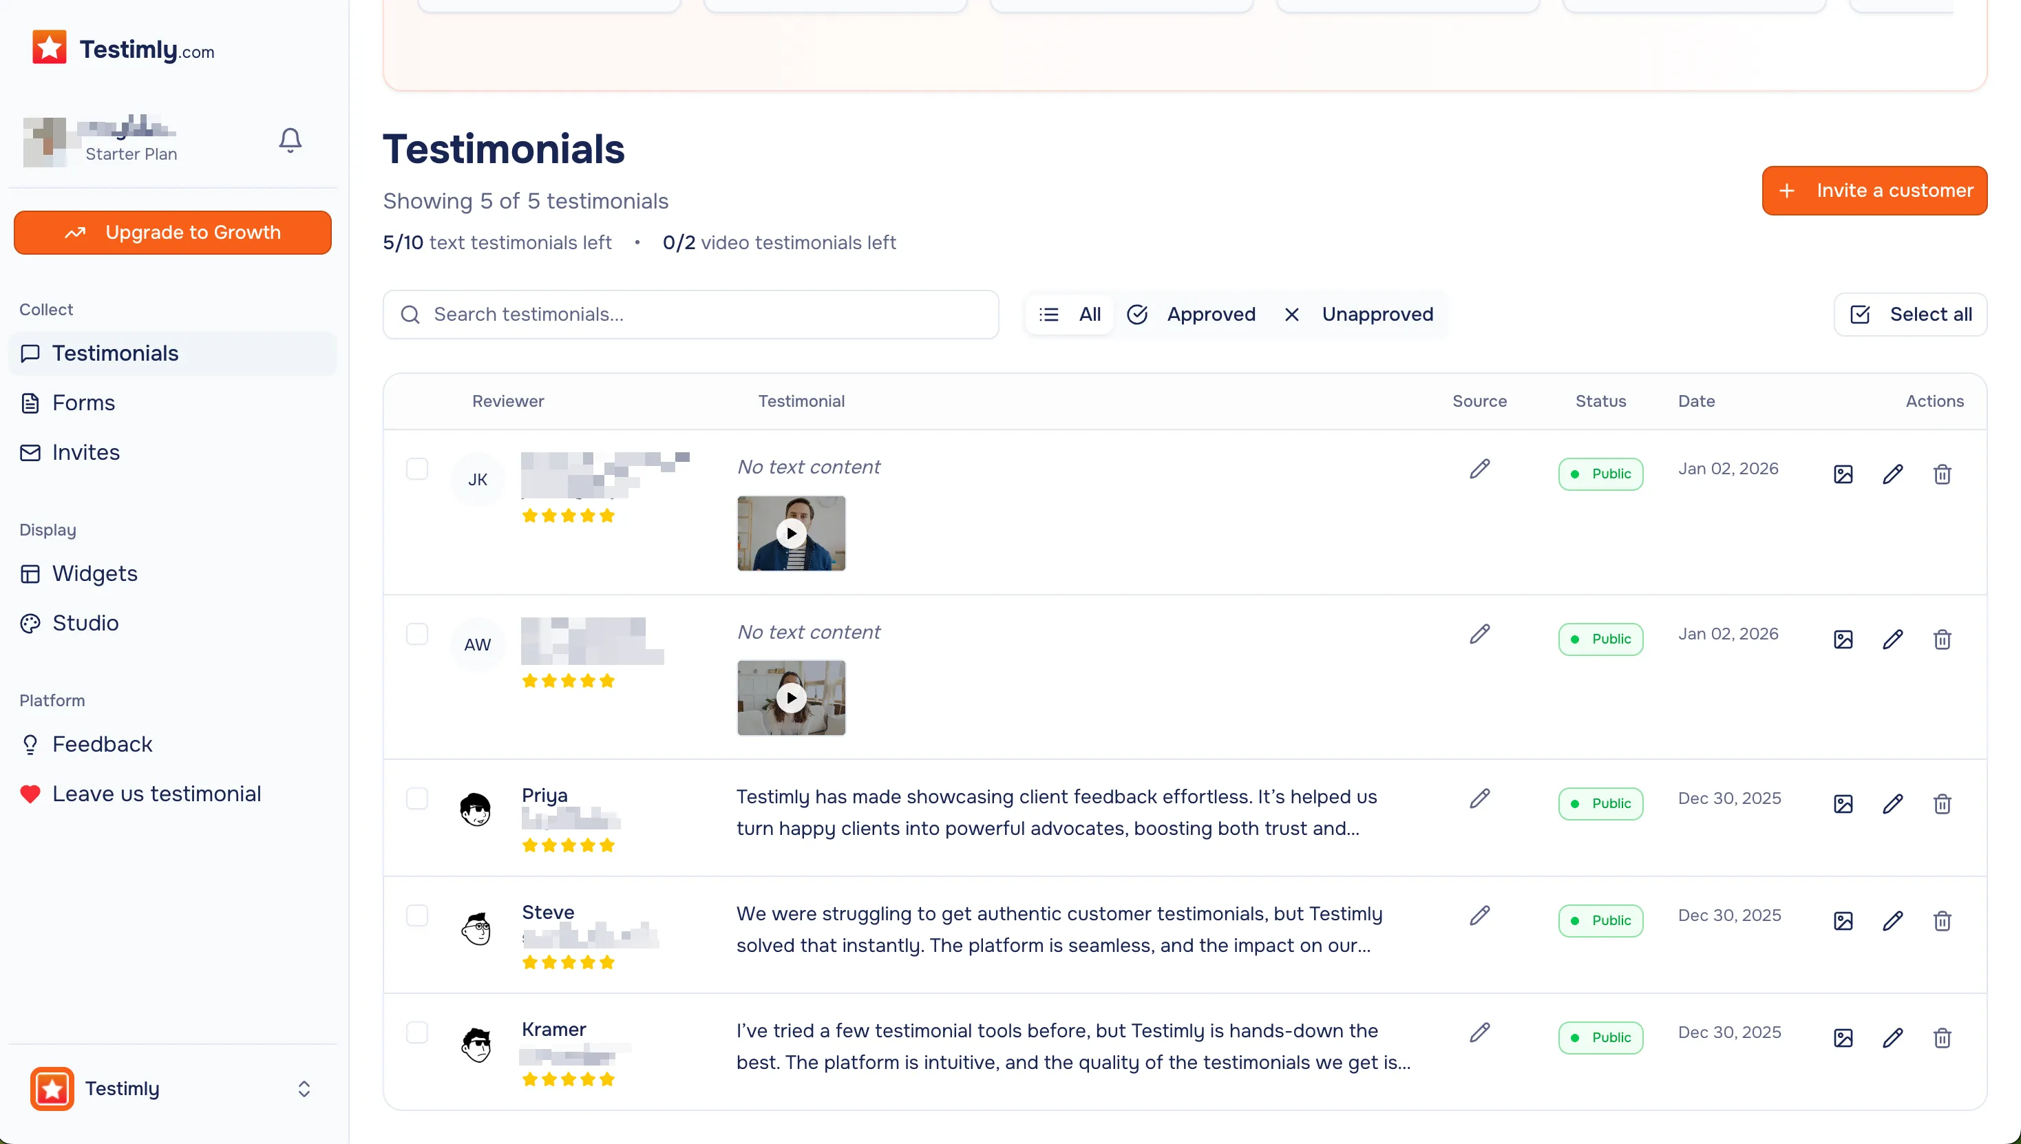Play the AW video testimonial

[792, 698]
